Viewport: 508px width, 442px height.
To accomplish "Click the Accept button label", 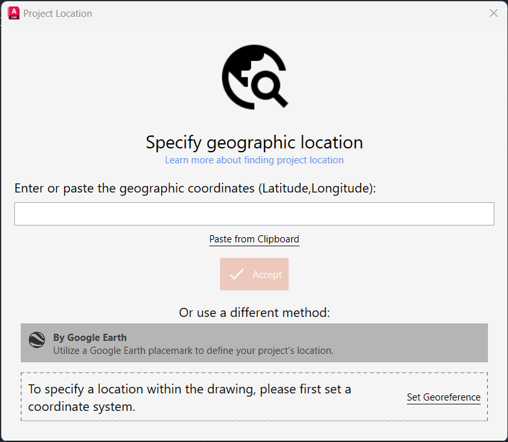I will [x=267, y=275].
